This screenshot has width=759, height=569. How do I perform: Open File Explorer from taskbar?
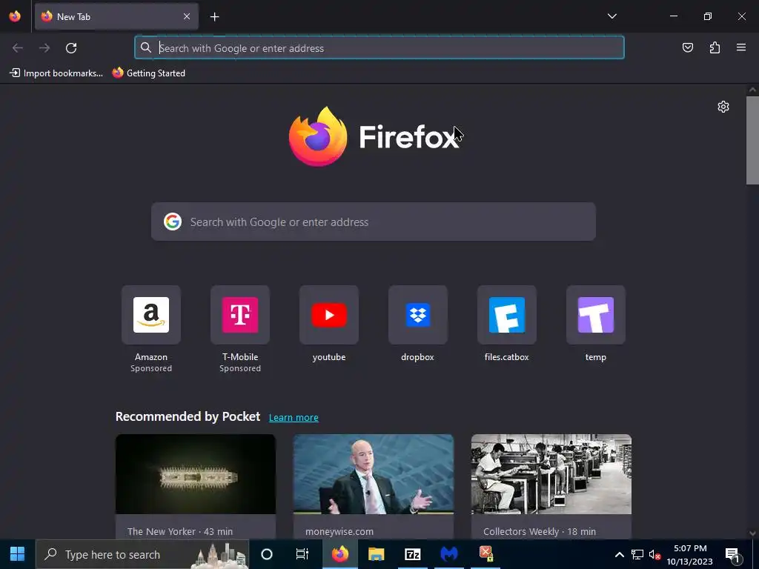(376, 554)
